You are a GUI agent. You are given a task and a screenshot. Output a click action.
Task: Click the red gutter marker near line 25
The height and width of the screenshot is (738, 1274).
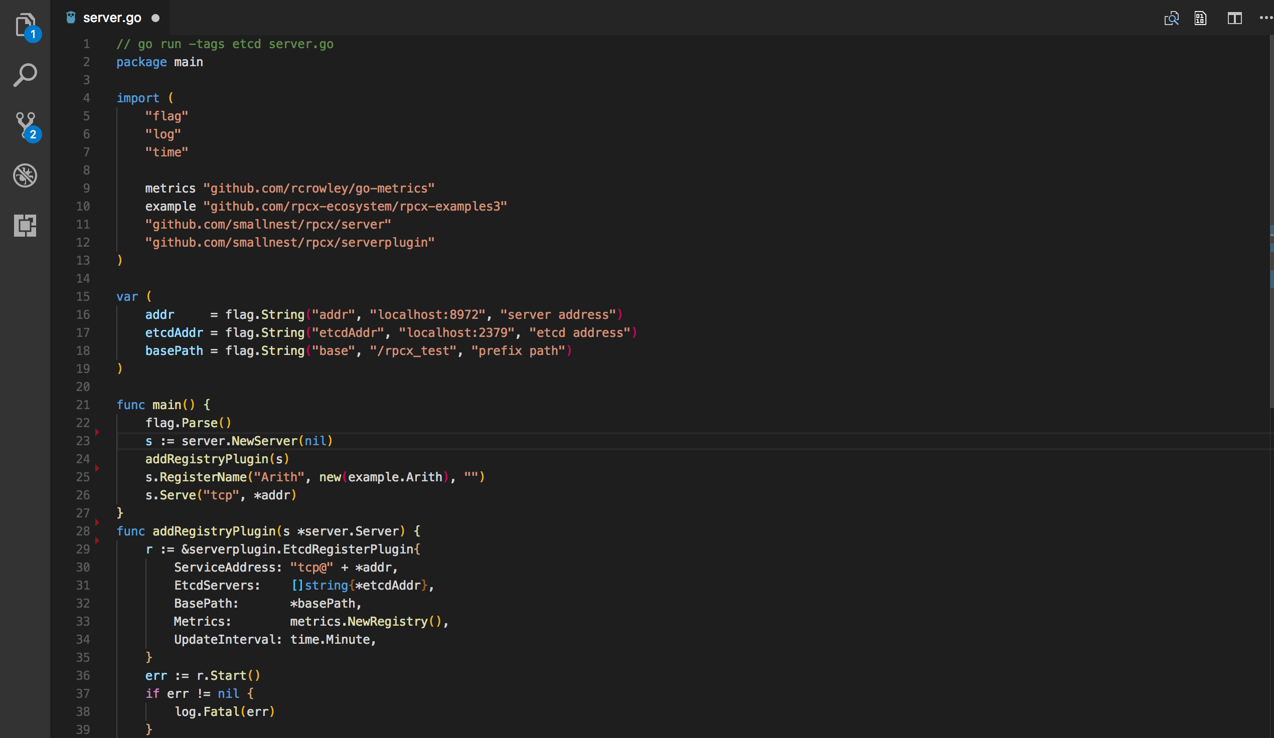[x=97, y=468]
